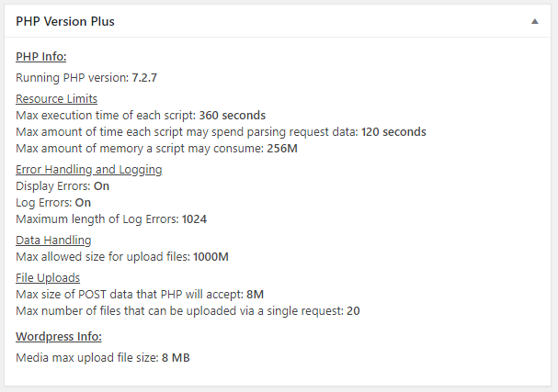Click the max files 20 value
558x392 pixels.
(353, 311)
